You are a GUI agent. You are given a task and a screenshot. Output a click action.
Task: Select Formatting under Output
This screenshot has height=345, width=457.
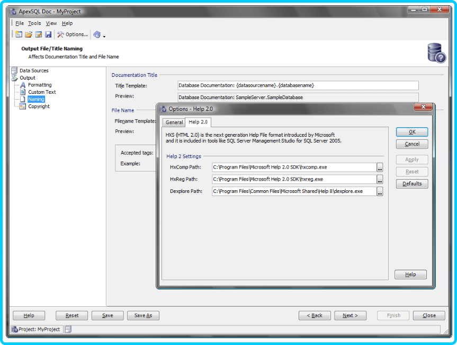pos(40,85)
